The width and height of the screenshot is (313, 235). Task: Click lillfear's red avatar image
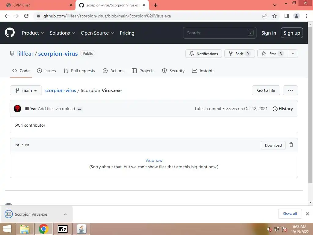tap(17, 109)
